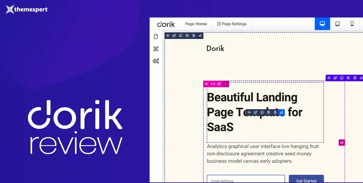Click duplicate icon on purple row toolbar
The height and width of the screenshot is (183, 363).
[342, 78]
